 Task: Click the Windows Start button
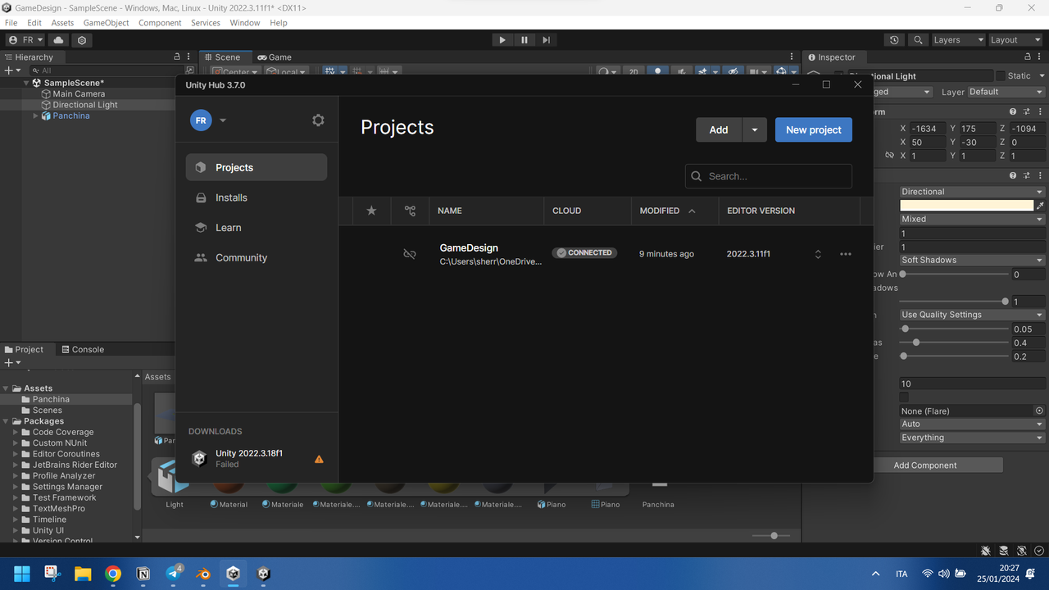22,574
